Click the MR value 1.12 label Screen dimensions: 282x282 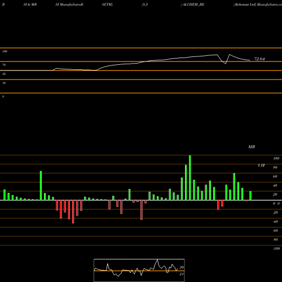(261, 165)
